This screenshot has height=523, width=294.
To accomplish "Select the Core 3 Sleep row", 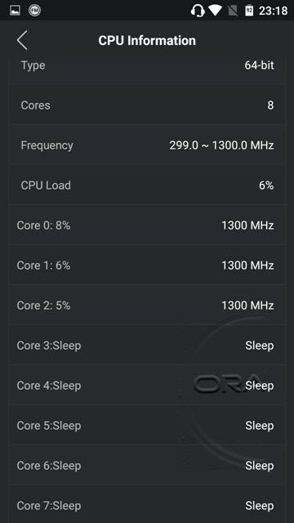I will click(147, 345).
